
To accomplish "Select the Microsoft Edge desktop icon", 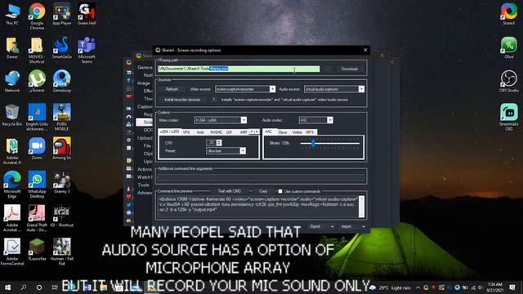I will click(x=12, y=185).
